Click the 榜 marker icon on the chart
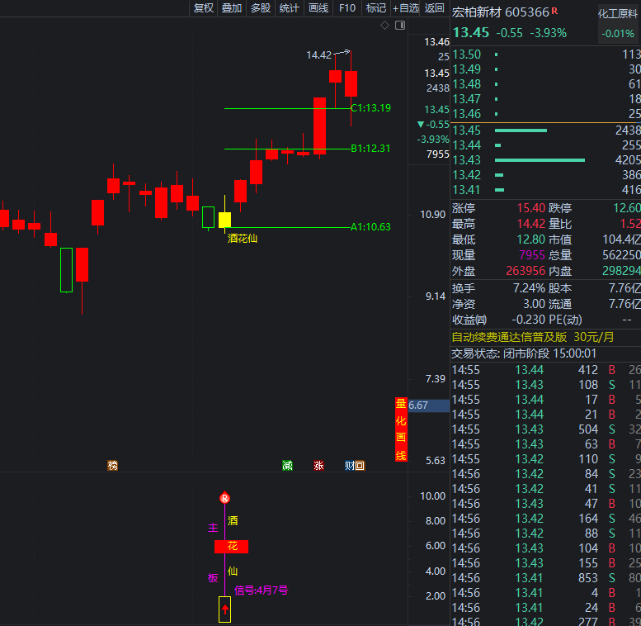 pyautogui.click(x=112, y=466)
